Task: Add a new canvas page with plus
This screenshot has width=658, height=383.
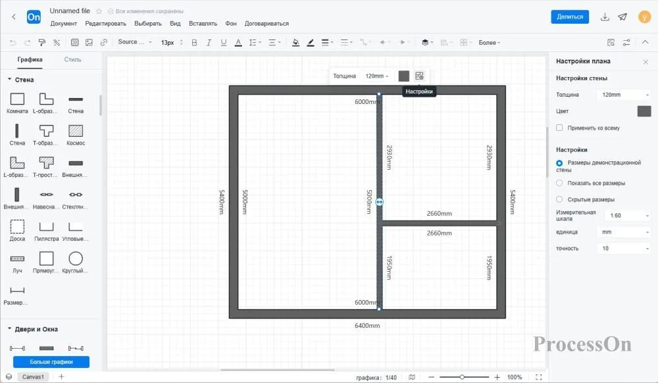Action: 61,376
